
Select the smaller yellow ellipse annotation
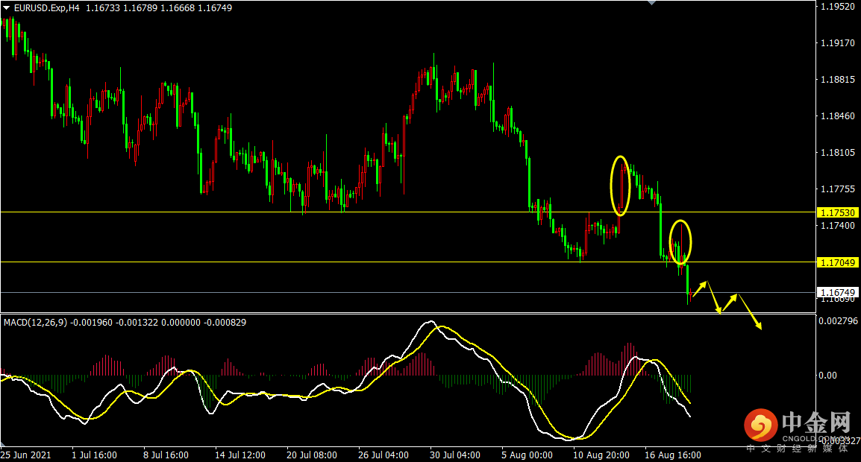point(680,242)
